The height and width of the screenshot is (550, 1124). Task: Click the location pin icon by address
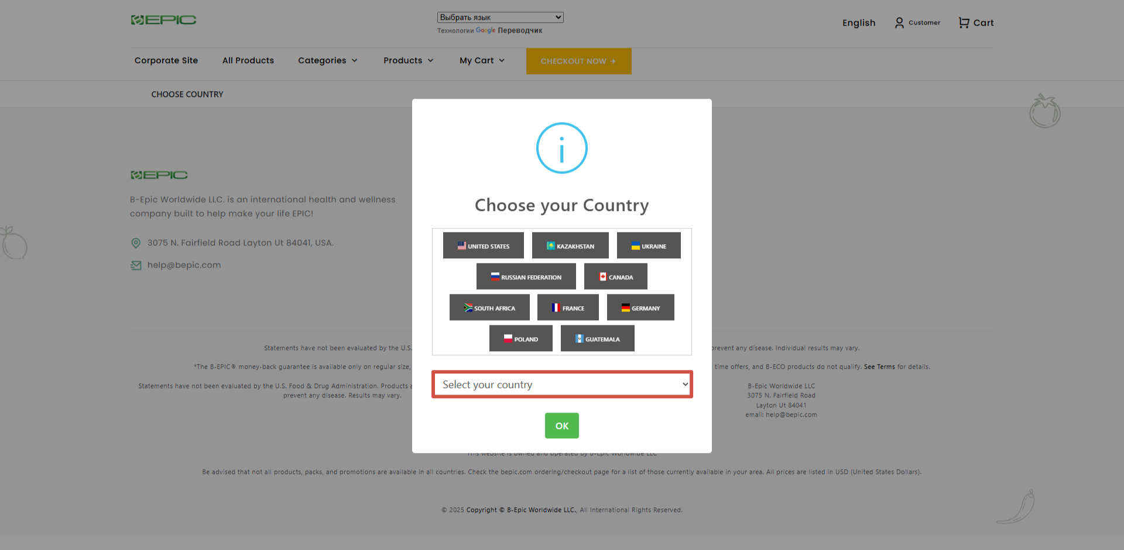click(x=136, y=243)
